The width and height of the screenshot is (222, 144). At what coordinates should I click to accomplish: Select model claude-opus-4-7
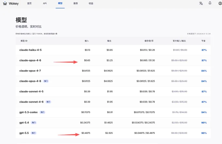(x=30, y=71)
